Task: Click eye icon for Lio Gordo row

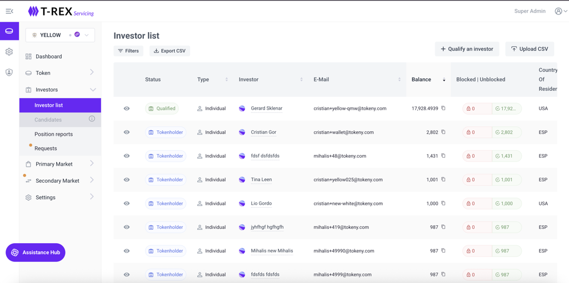Action: pyautogui.click(x=127, y=203)
